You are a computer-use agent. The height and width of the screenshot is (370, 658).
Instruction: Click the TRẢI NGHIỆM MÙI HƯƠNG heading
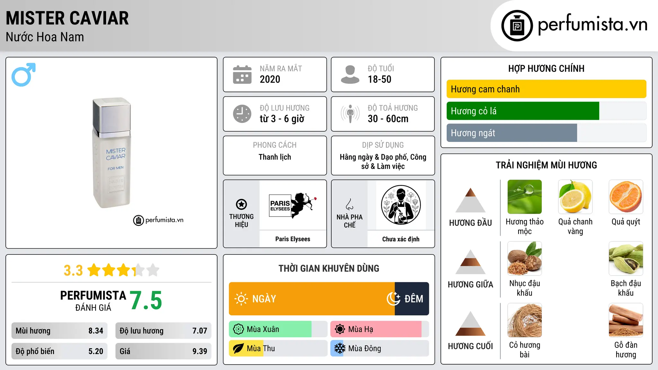(x=546, y=165)
